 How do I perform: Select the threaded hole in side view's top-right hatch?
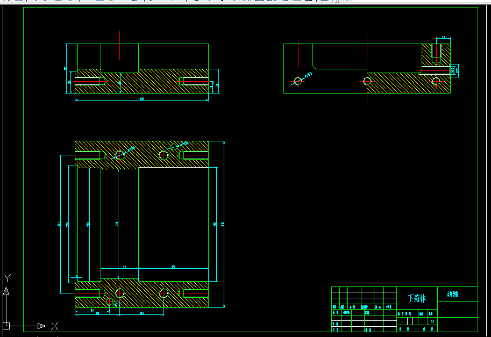tap(436, 53)
